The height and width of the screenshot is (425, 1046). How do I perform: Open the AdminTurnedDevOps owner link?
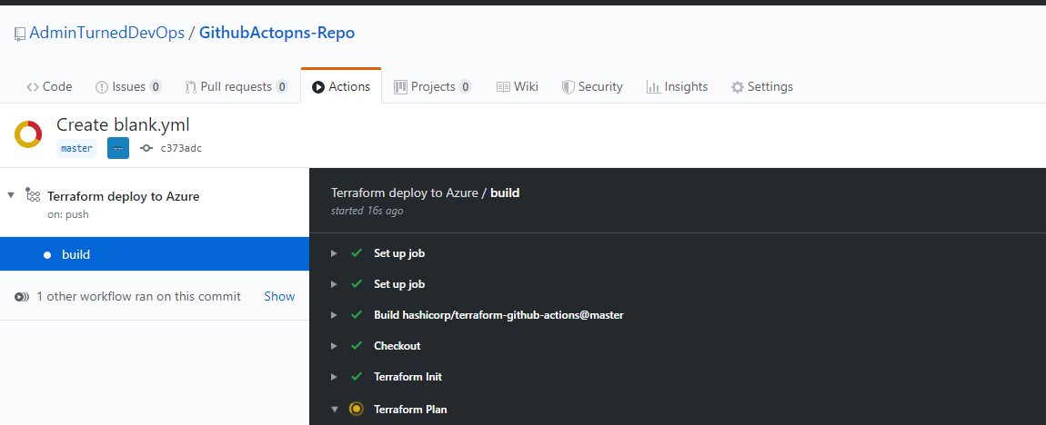click(x=106, y=33)
